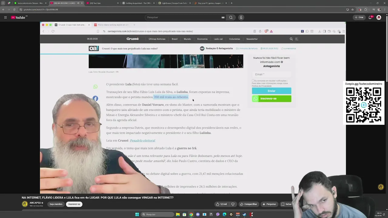
Task: Click Inscrever-se under the video
Action: (74, 204)
